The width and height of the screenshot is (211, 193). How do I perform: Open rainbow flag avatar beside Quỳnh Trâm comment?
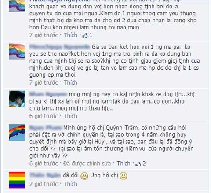tap(17, 132)
